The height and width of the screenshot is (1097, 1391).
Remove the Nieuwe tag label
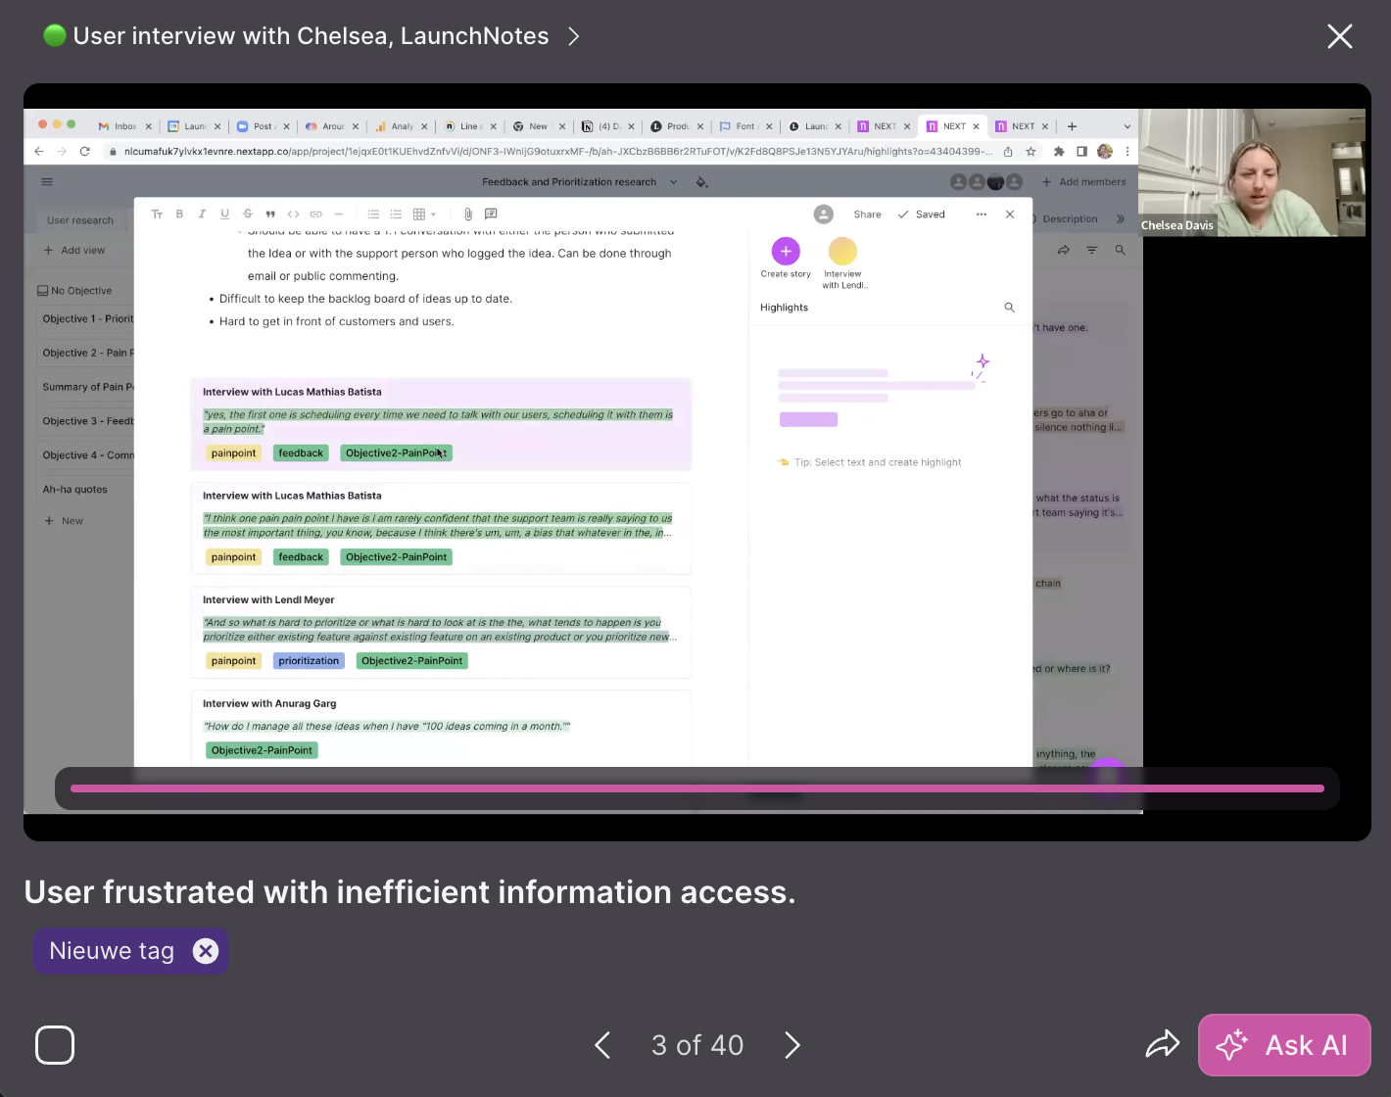(205, 951)
